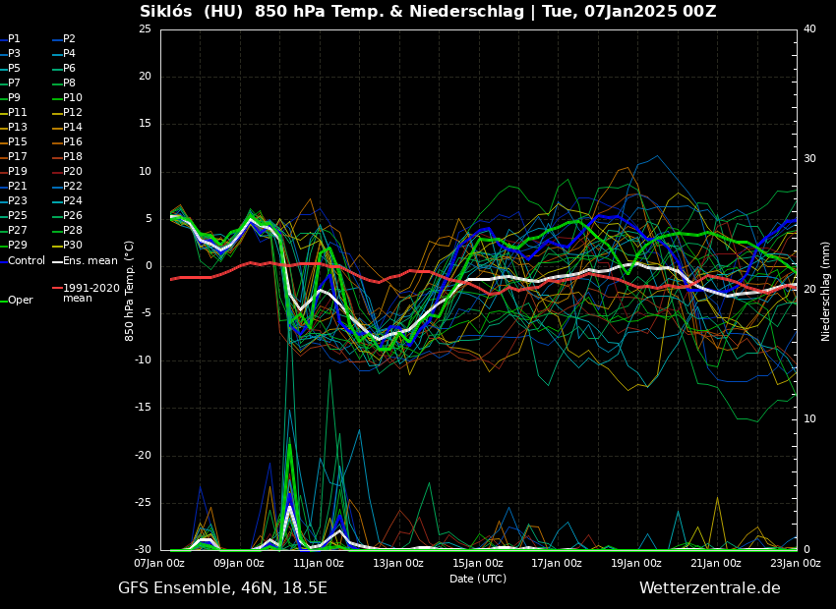
Task: Select the P30 legend entry
Action: [x=73, y=246]
